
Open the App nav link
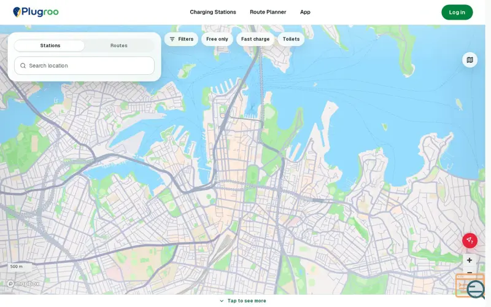pyautogui.click(x=305, y=12)
